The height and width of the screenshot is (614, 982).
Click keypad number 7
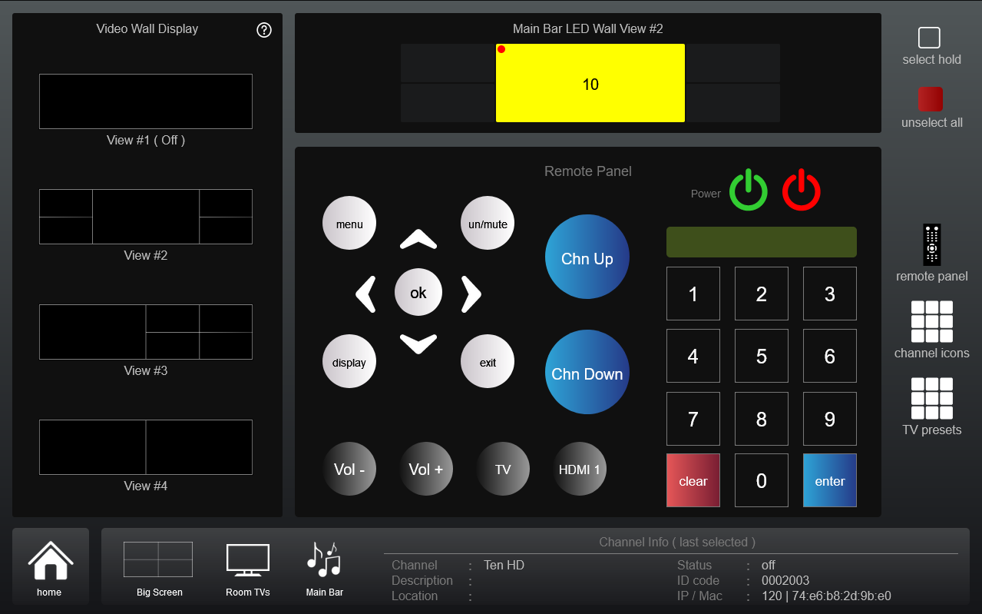click(x=693, y=419)
